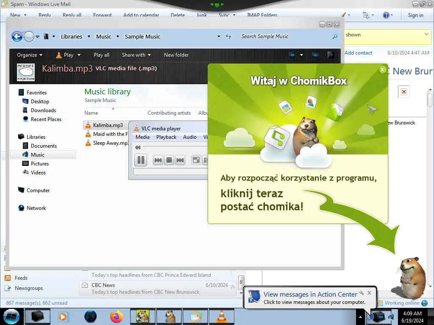Create a New folder

pyautogui.click(x=176, y=55)
